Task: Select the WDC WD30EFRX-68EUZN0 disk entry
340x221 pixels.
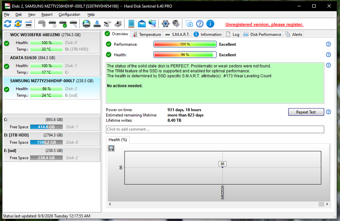Action: pyautogui.click(x=51, y=42)
